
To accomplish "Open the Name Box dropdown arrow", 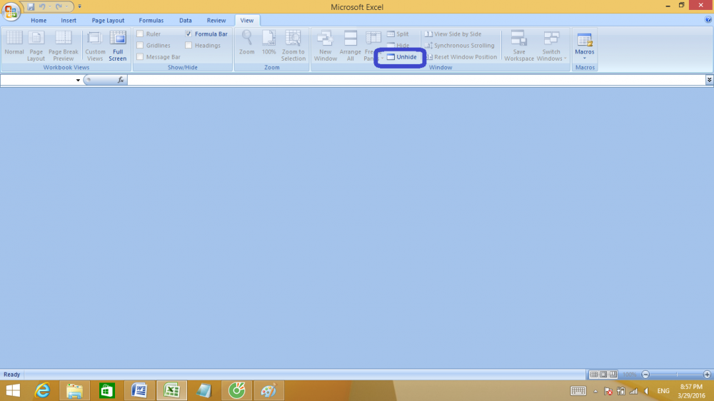I will pos(78,80).
